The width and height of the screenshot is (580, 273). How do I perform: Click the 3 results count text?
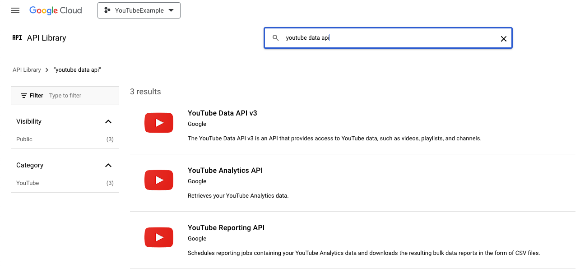145,92
